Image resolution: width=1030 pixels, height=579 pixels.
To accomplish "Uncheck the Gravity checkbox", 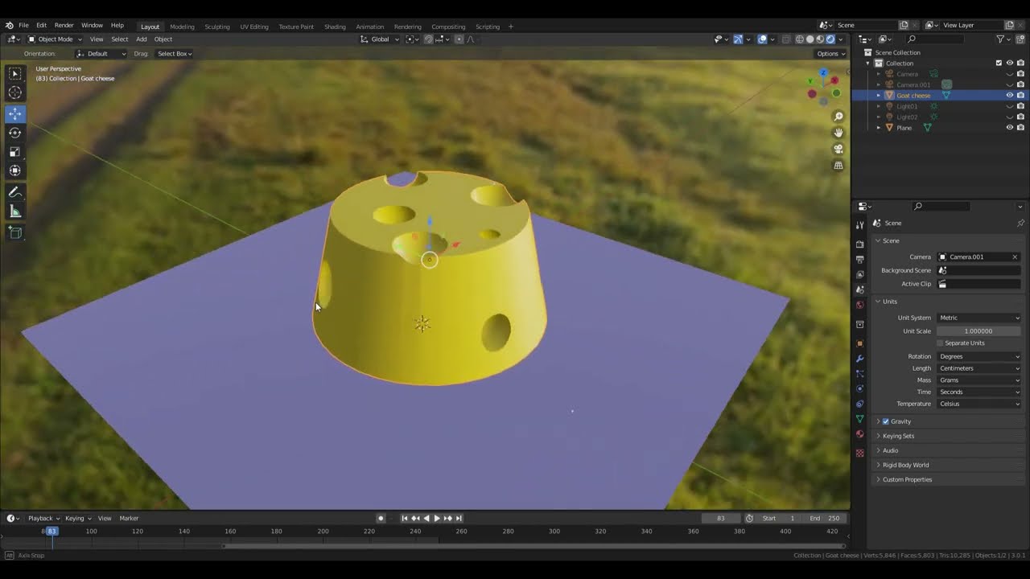I will tap(886, 421).
